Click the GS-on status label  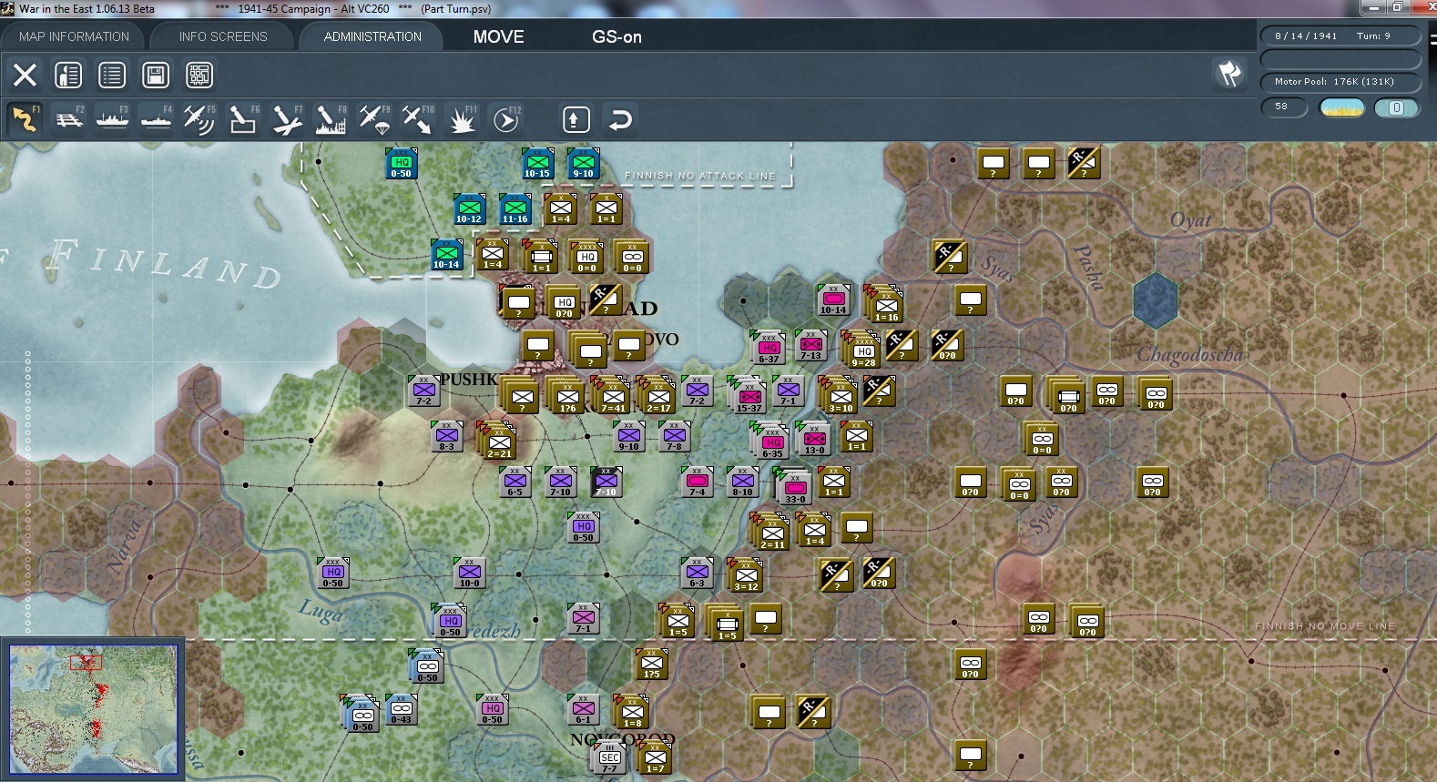(x=617, y=37)
